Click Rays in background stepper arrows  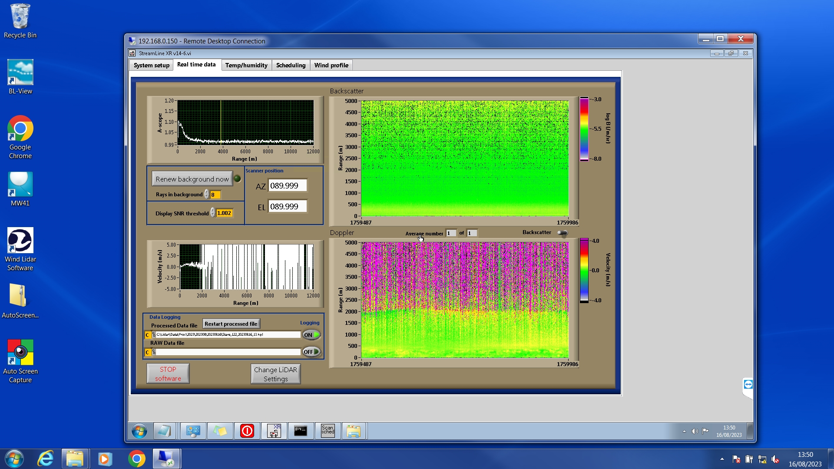[x=207, y=195]
